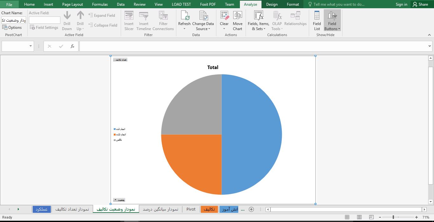
Task: Open Relationships tool
Action: (295, 19)
